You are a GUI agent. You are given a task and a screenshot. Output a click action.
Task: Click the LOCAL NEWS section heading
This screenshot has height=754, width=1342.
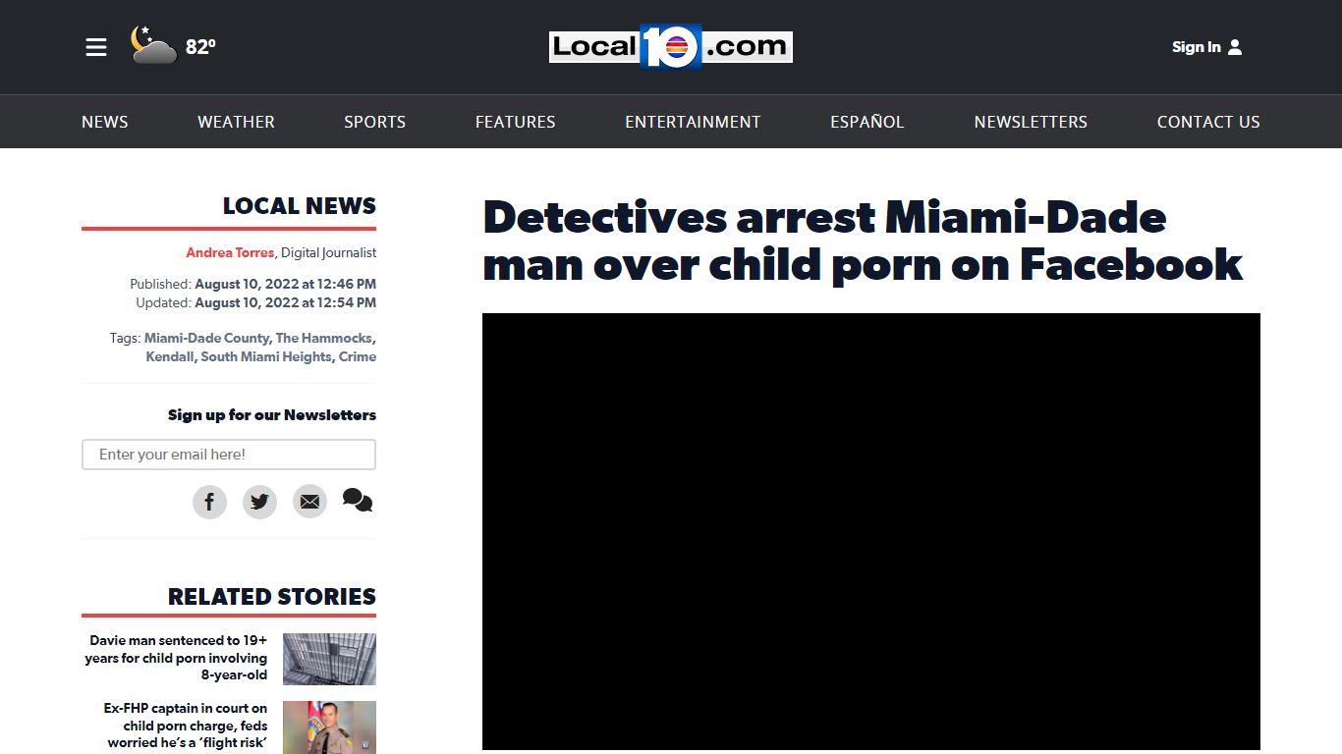pos(300,206)
